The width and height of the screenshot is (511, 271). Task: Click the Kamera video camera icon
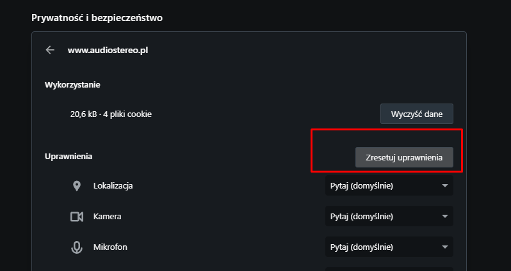click(x=77, y=216)
